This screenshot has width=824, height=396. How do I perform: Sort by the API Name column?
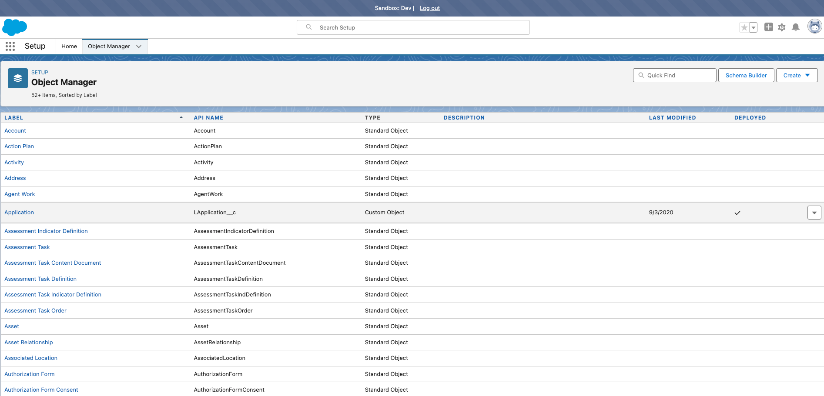coord(208,118)
